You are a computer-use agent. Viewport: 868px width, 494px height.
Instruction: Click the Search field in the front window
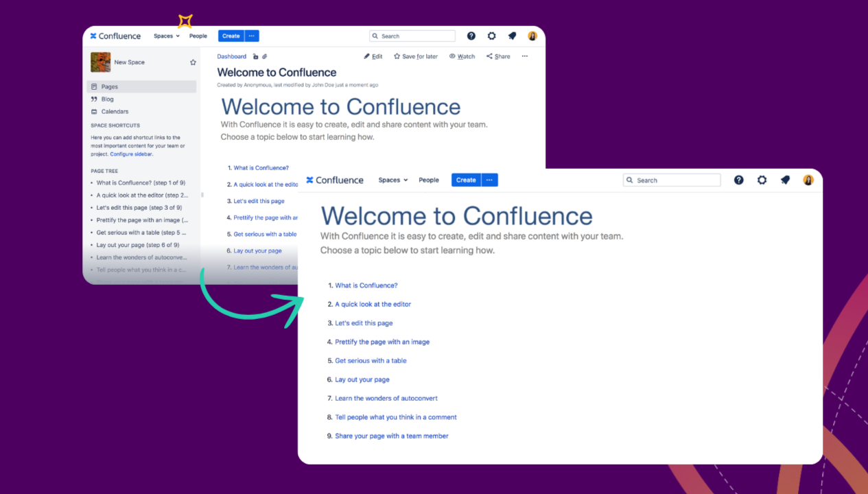point(672,180)
